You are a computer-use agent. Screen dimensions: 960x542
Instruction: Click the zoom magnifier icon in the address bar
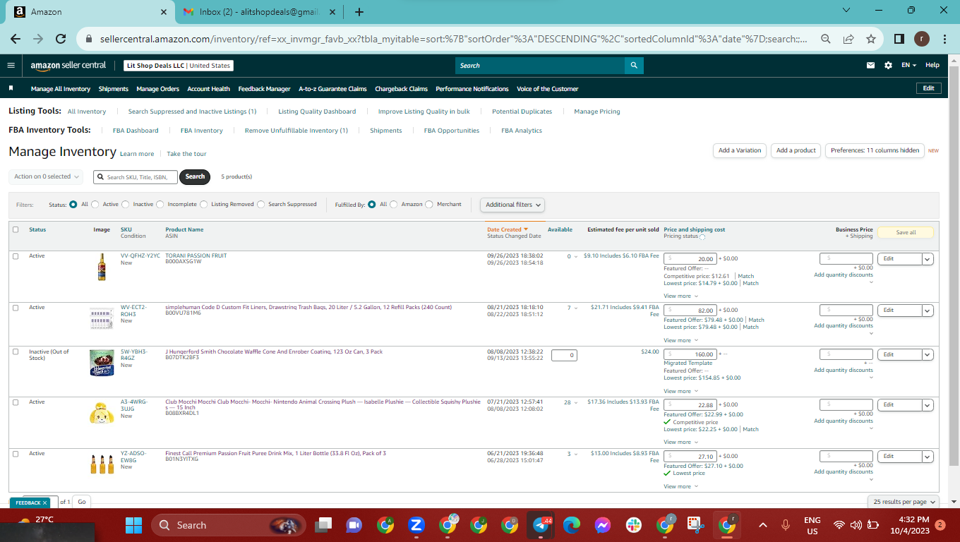click(825, 39)
